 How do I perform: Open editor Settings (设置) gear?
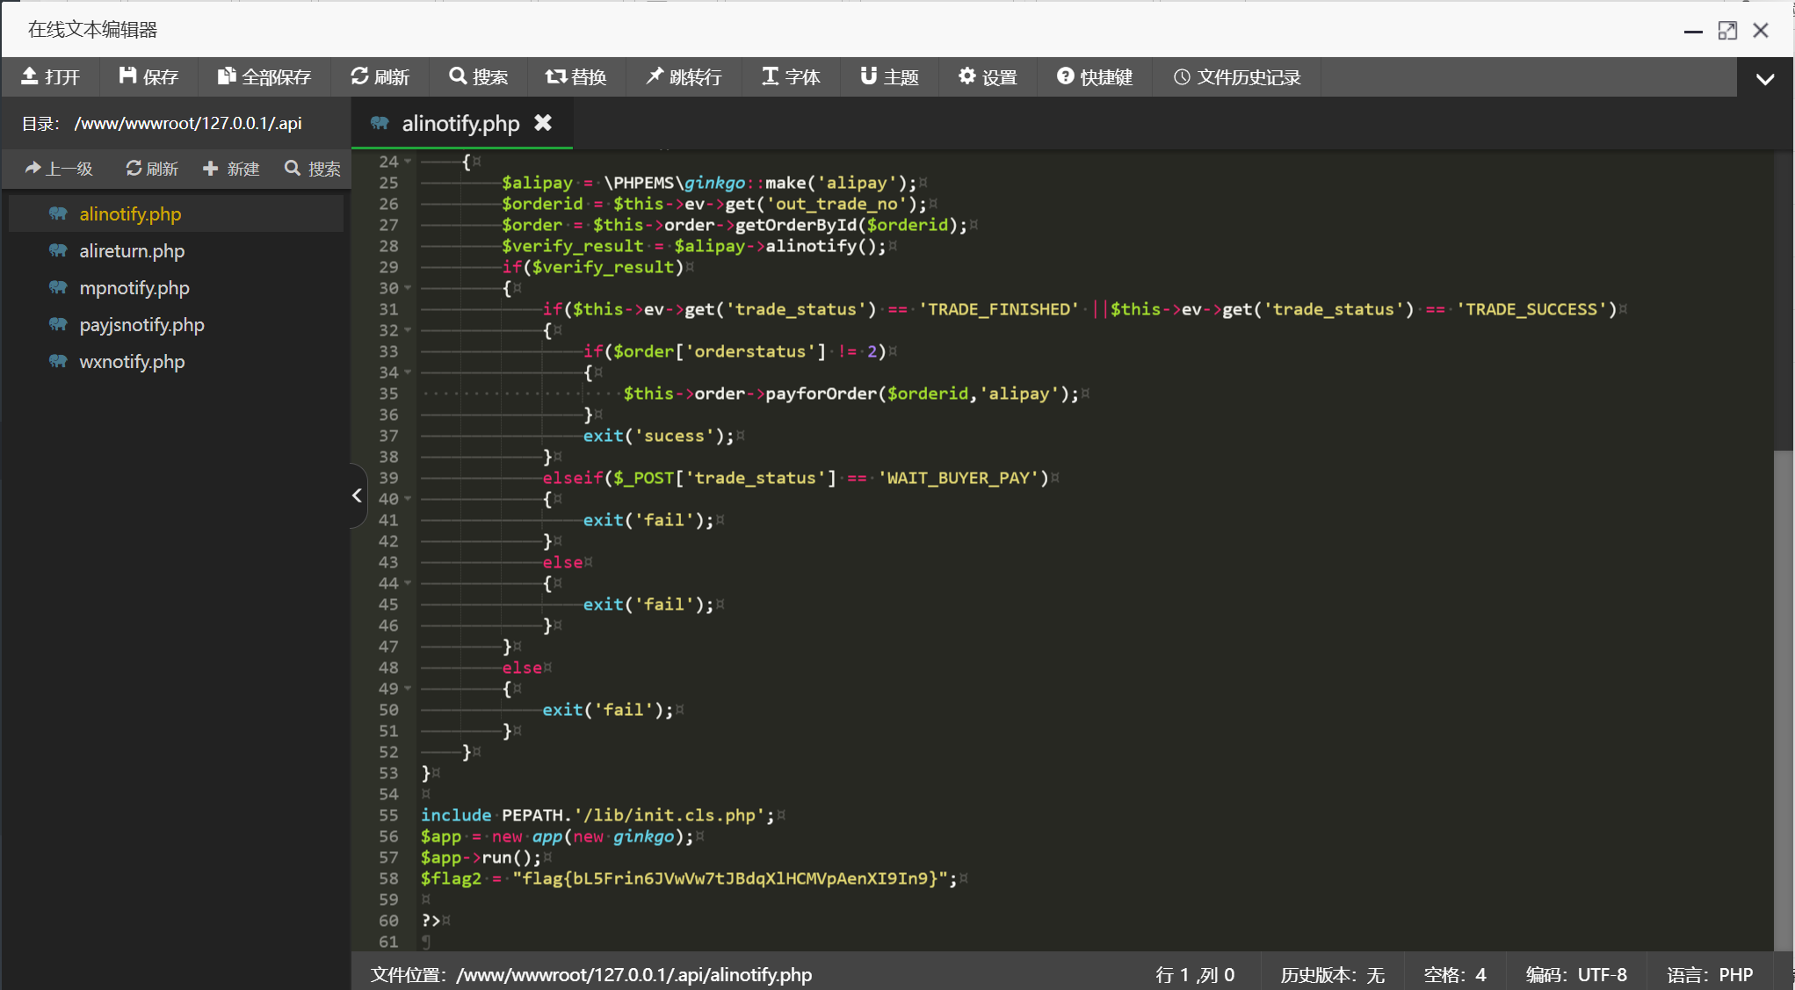tap(988, 77)
